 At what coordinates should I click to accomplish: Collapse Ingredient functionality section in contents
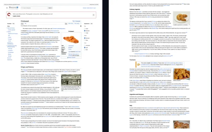6,46
